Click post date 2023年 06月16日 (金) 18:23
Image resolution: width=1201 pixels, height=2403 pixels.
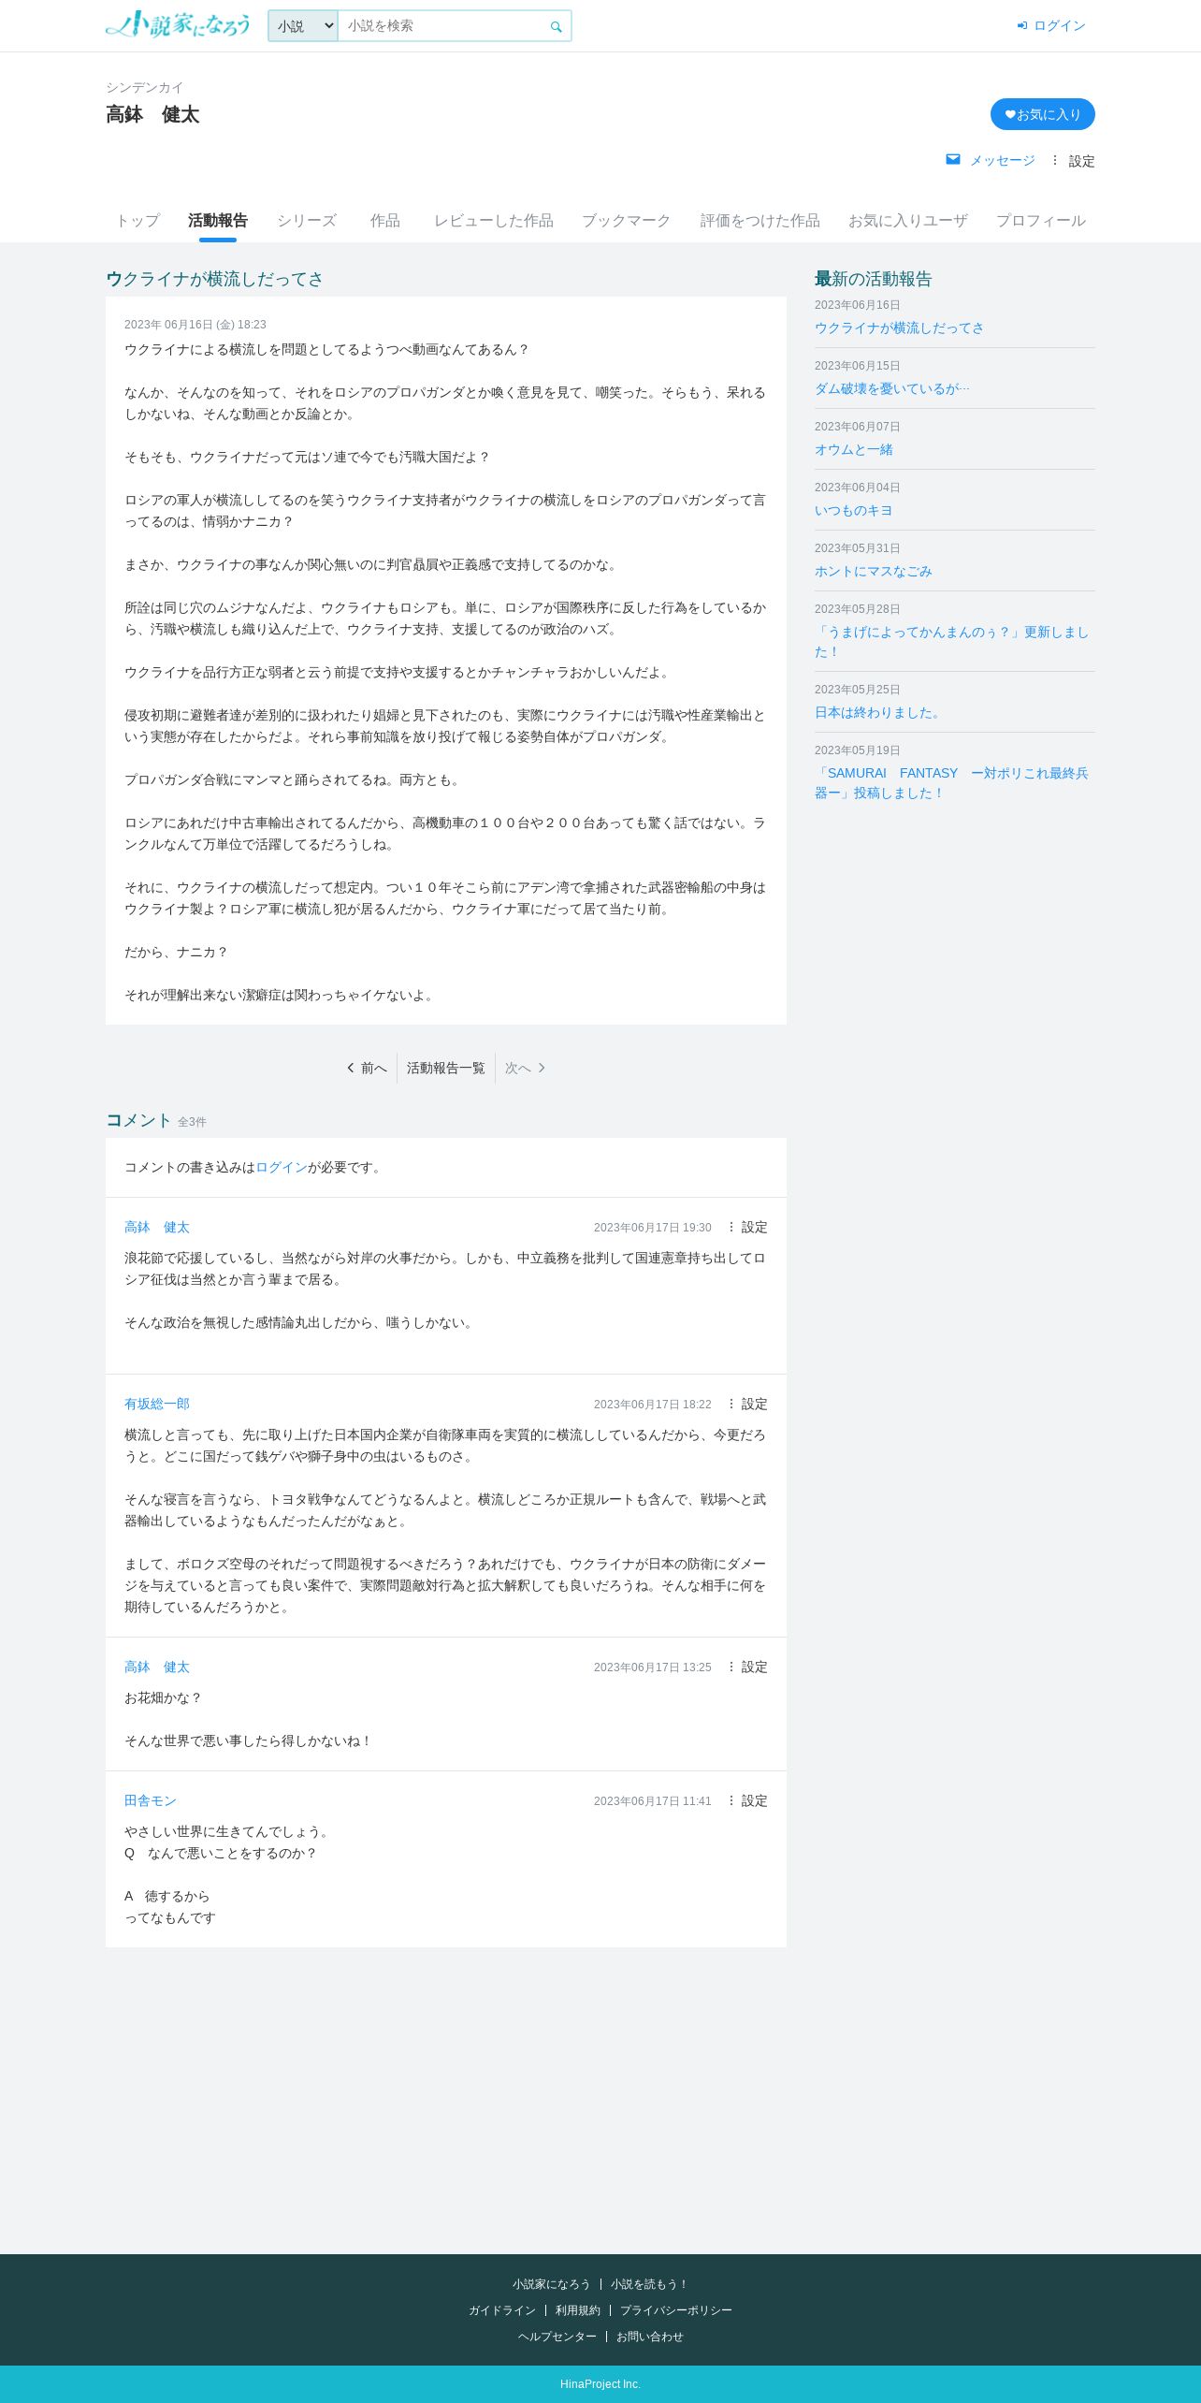point(195,325)
